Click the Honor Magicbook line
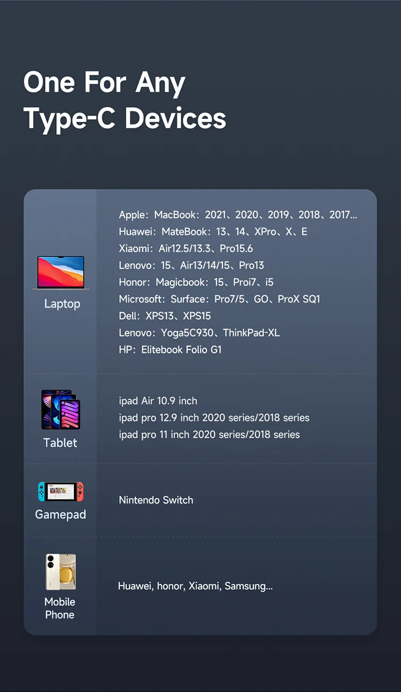This screenshot has height=692, width=401. (196, 282)
